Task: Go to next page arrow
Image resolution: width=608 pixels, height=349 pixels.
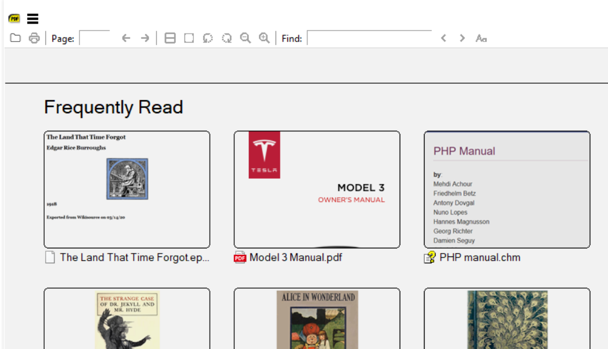Action: click(x=145, y=38)
